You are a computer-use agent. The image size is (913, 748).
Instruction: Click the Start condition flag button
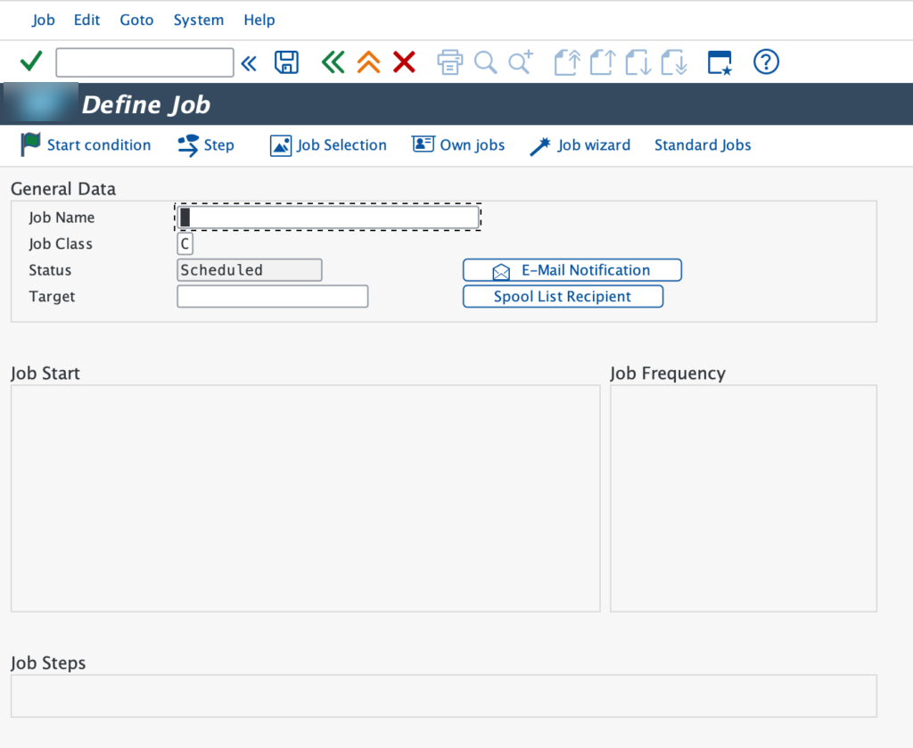click(86, 145)
